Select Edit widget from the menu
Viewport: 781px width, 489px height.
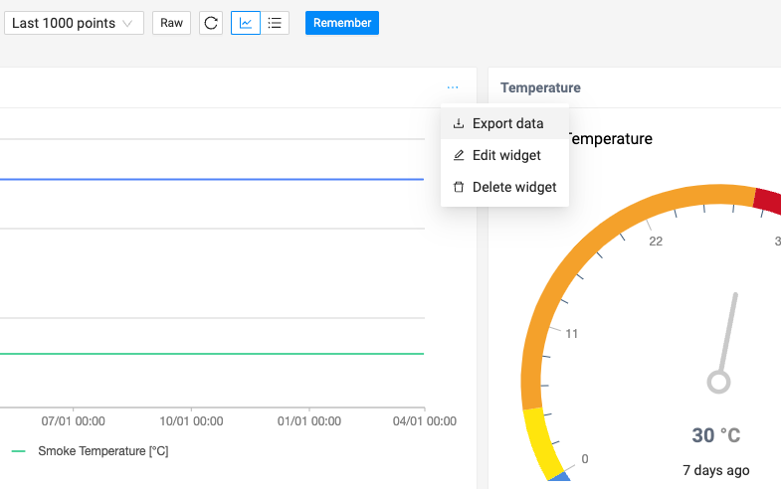504,155
